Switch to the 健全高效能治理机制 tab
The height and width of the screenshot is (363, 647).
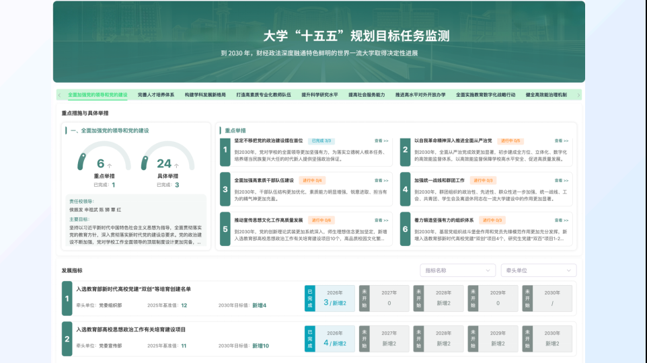(546, 95)
